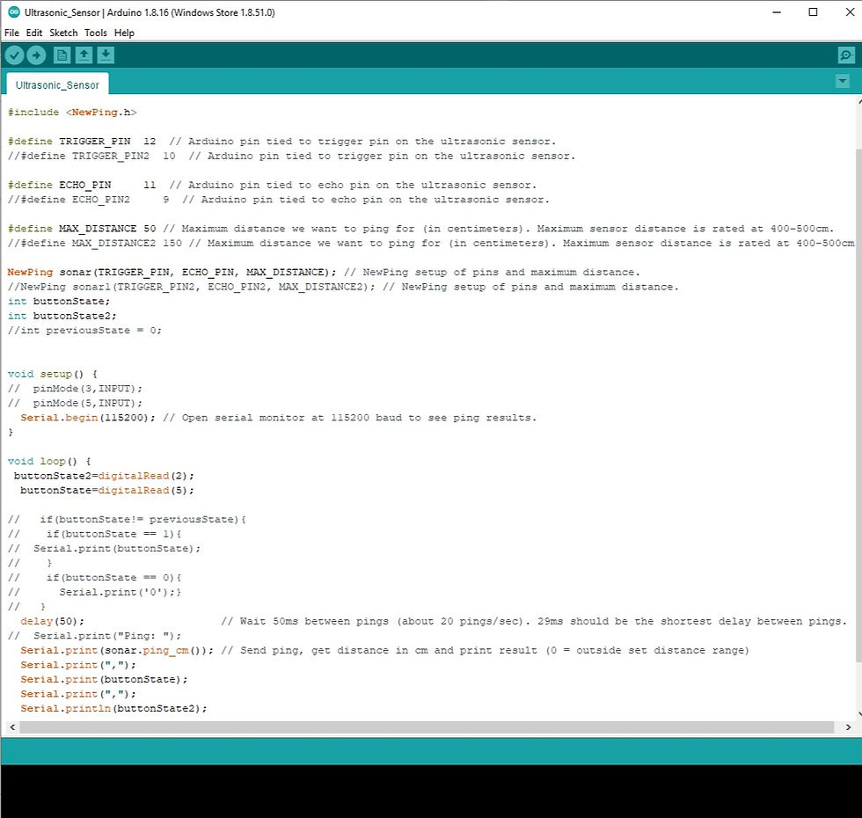This screenshot has height=818, width=862.
Task: Save sketch with the down-arrow icon
Action: click(106, 55)
